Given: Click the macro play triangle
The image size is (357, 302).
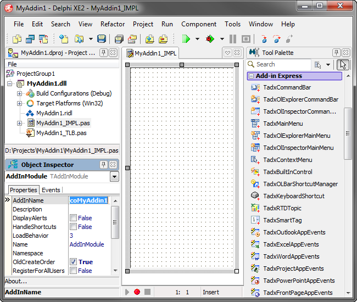Looking at the screenshot, I should pyautogui.click(x=127, y=292).
